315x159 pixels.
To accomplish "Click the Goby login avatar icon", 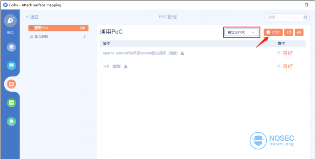I will click(x=10, y=21).
